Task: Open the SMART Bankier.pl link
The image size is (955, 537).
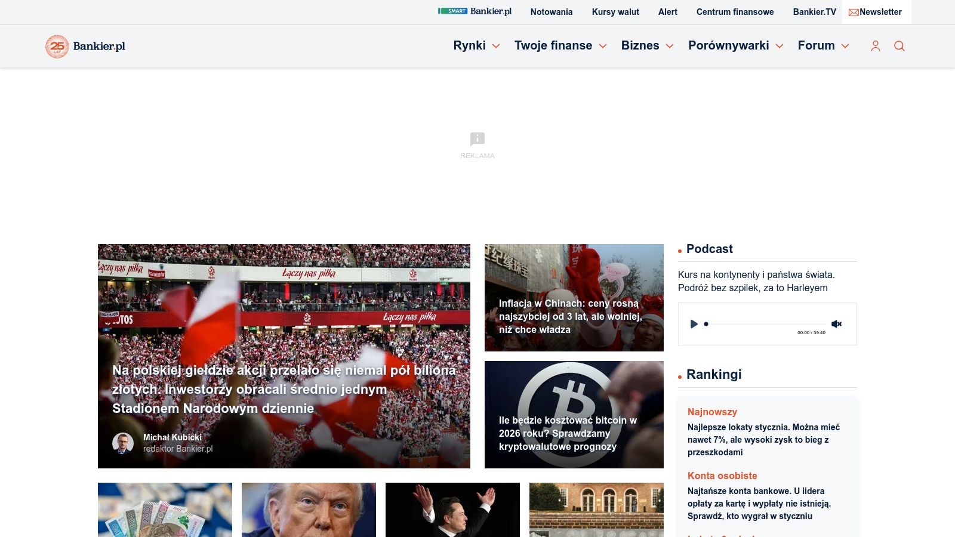Action: point(475,11)
